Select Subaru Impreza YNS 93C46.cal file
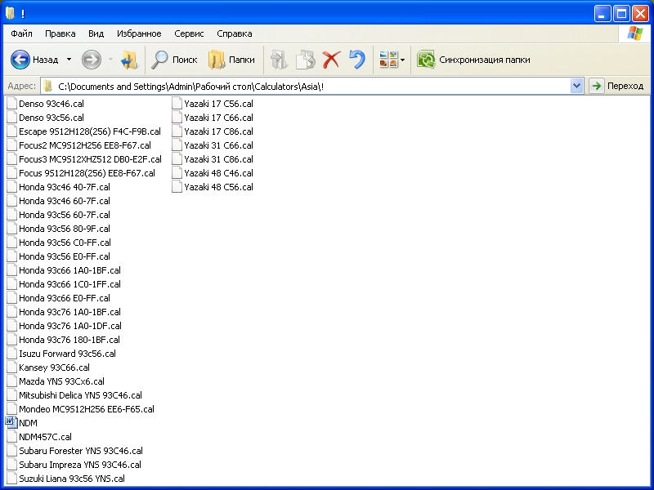654x490 pixels. pyautogui.click(x=74, y=465)
